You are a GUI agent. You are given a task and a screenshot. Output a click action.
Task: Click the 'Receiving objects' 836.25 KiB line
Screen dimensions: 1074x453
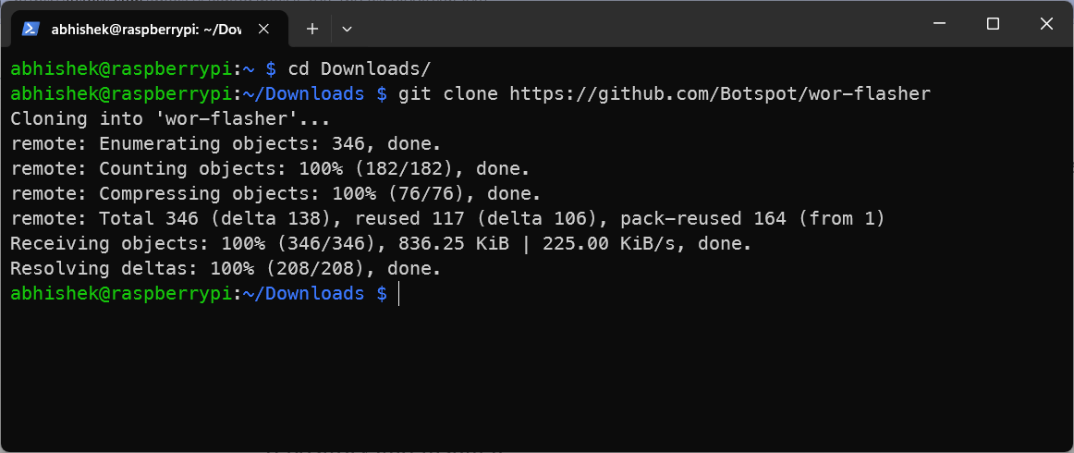pos(381,243)
